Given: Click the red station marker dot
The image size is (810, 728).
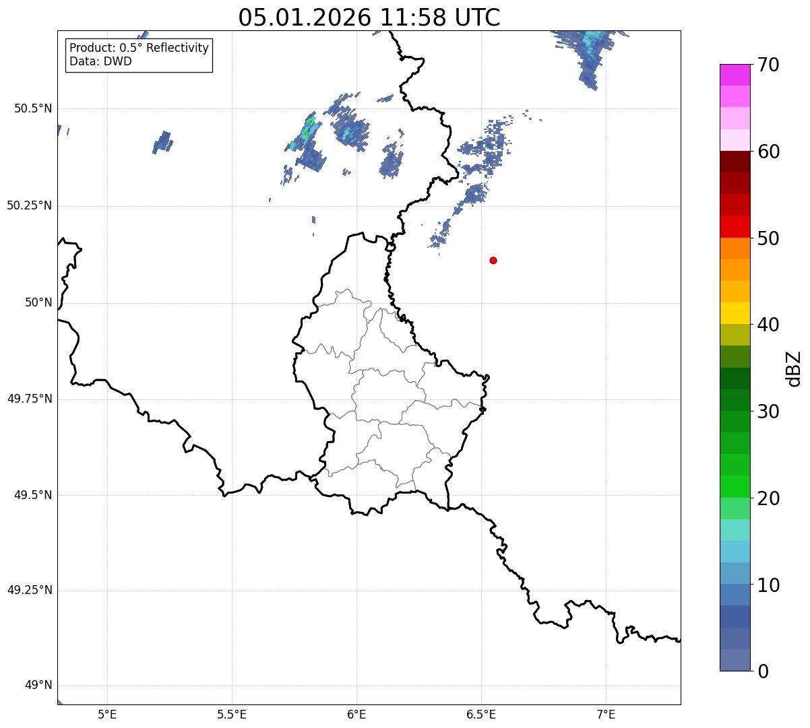Looking at the screenshot, I should coord(493,260).
